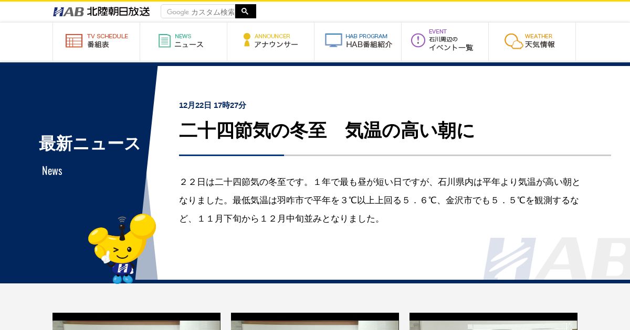Click the headline 二十四節気の冬至 気温の高い朝に
Screen dimensions: 630x330
[327, 130]
